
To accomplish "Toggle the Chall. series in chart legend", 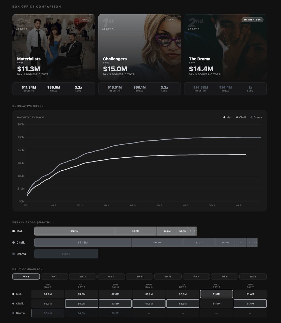I will pyautogui.click(x=241, y=117).
